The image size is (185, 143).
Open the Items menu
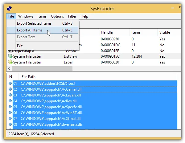coord(42,16)
